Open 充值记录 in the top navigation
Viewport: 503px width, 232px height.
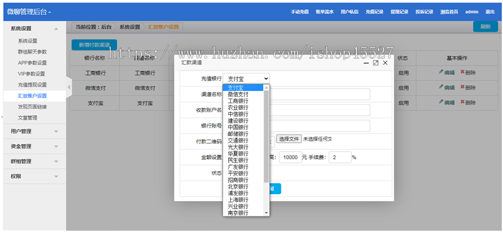coord(374,12)
